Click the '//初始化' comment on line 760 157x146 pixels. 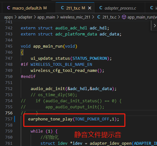point(50,137)
